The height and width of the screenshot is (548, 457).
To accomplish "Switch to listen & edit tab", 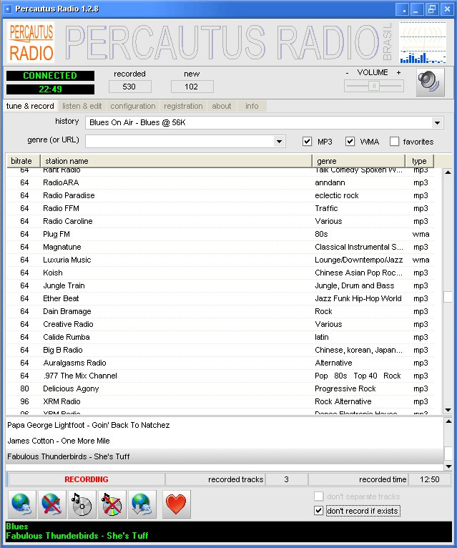I will [x=82, y=106].
